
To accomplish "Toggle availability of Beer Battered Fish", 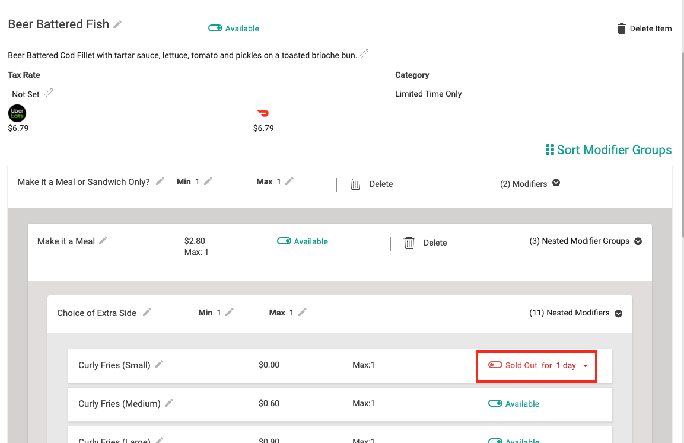I will pos(216,28).
